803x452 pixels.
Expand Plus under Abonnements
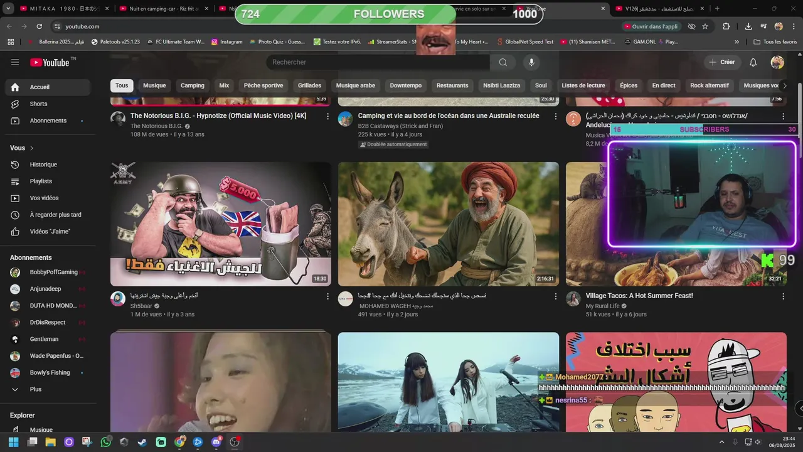[x=48, y=389]
